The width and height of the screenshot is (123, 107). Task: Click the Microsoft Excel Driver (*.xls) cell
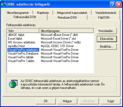tap(58, 39)
